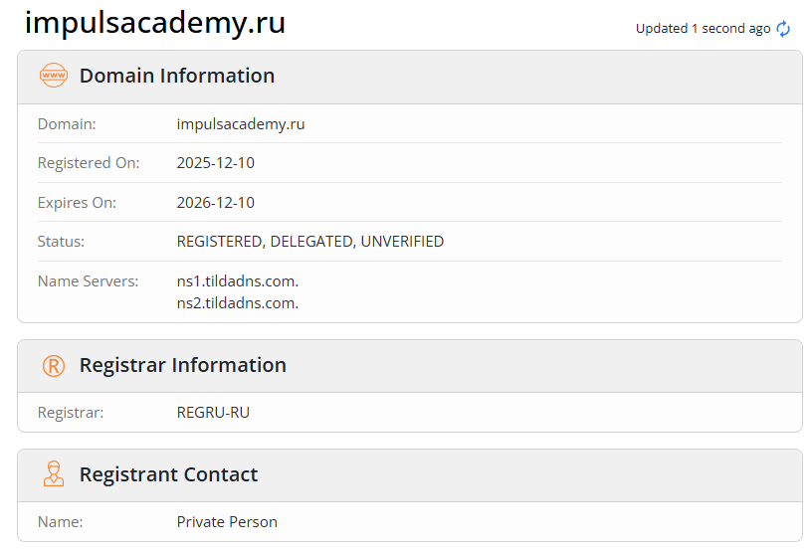Select the impulsacademy.ru value in the Domain row

[x=241, y=124]
